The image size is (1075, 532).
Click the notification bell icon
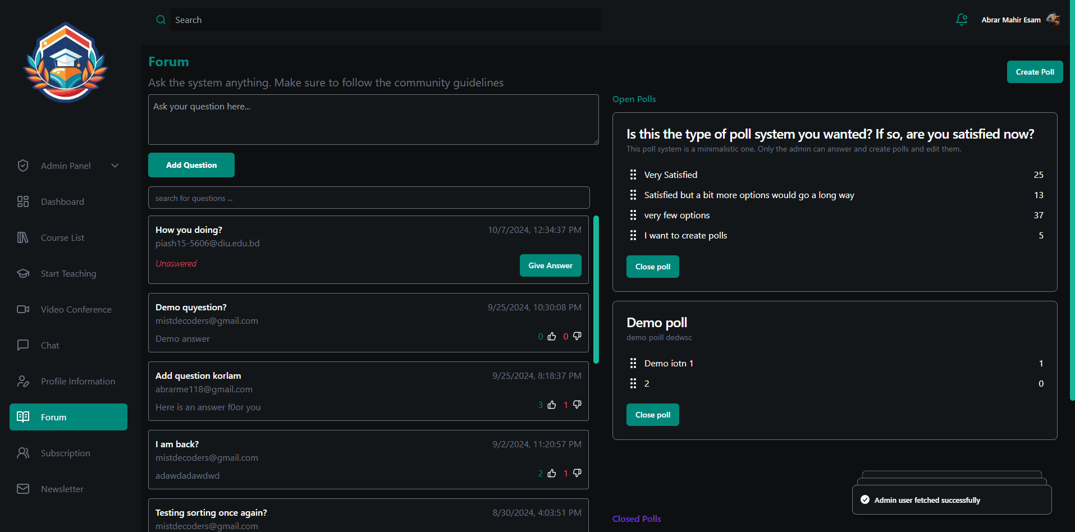coord(962,20)
